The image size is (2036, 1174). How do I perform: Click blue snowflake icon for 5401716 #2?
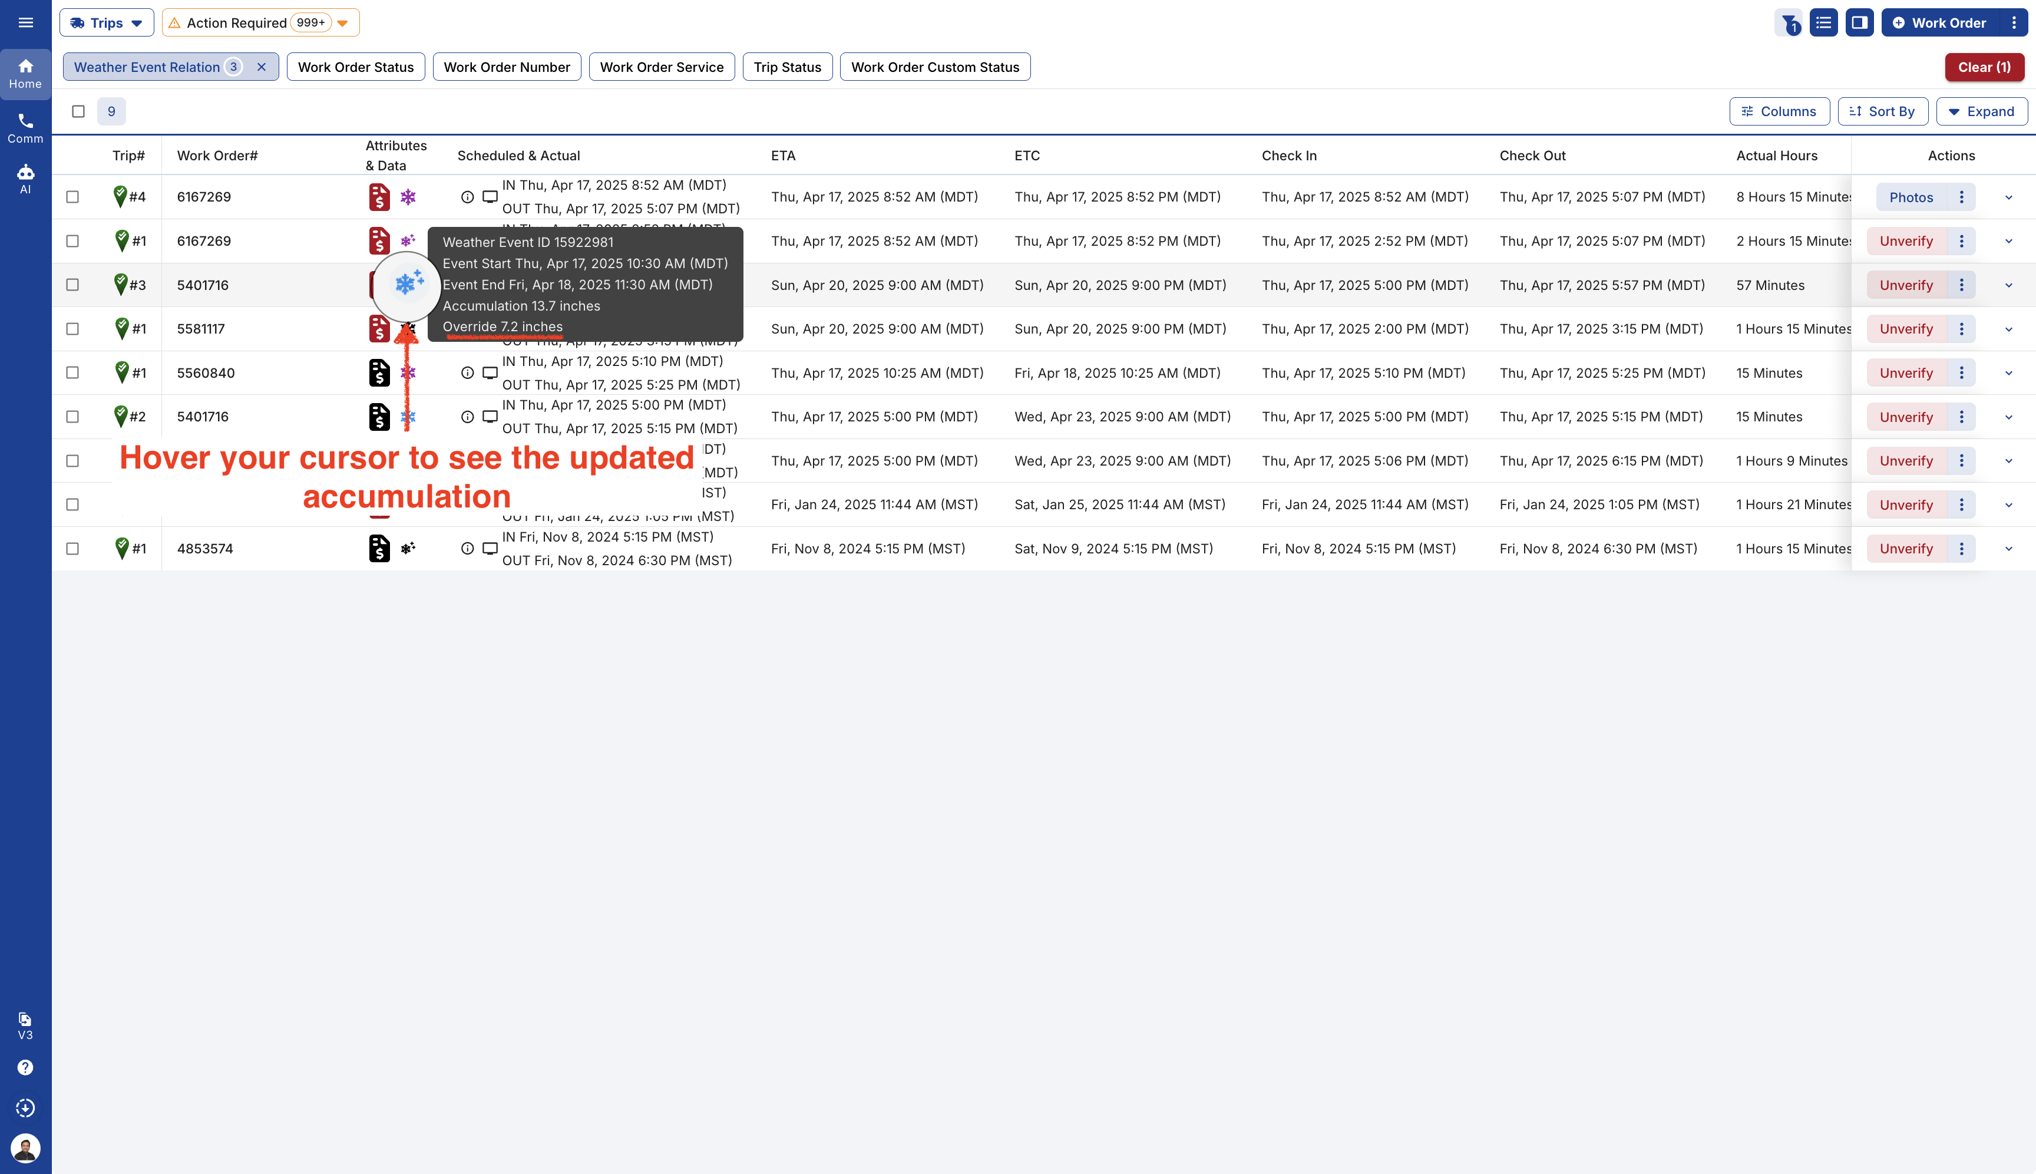click(x=409, y=417)
